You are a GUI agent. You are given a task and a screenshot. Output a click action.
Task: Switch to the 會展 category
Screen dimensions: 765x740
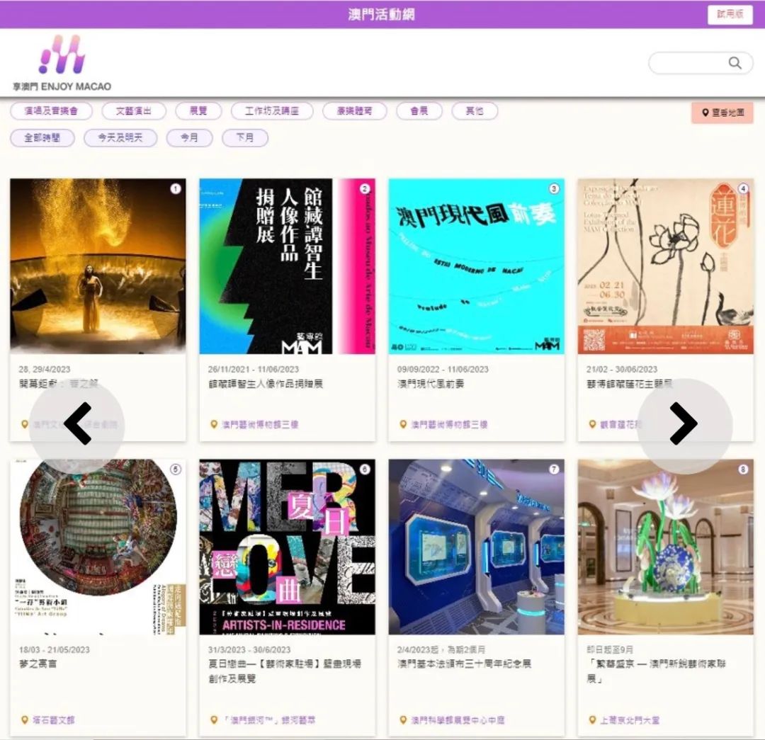pyautogui.click(x=419, y=110)
